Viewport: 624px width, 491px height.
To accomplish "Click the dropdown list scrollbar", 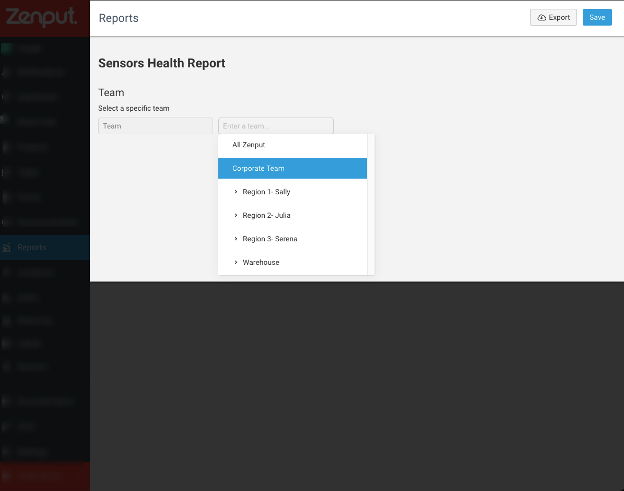I will tap(371, 204).
